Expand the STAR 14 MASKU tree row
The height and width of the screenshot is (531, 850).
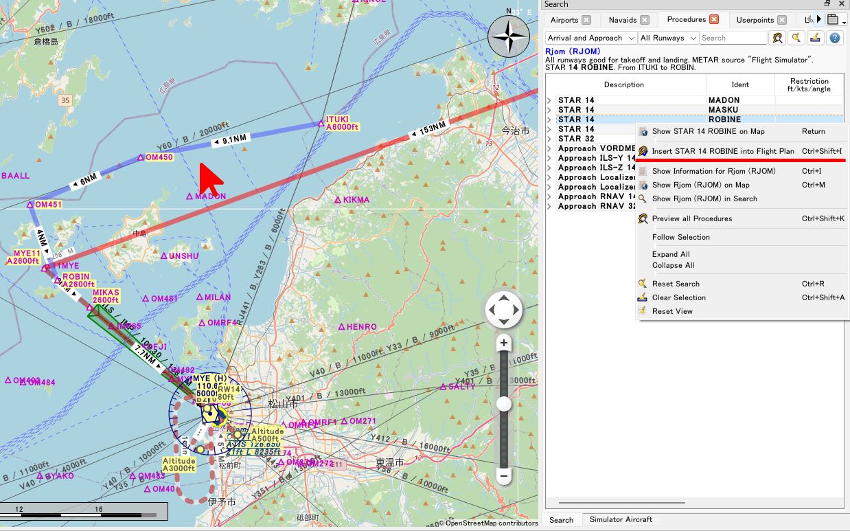point(549,110)
